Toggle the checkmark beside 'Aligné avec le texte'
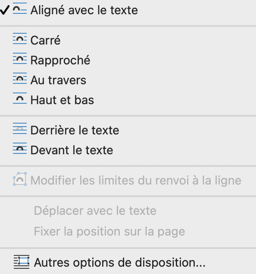256x274 pixels. tap(5, 10)
